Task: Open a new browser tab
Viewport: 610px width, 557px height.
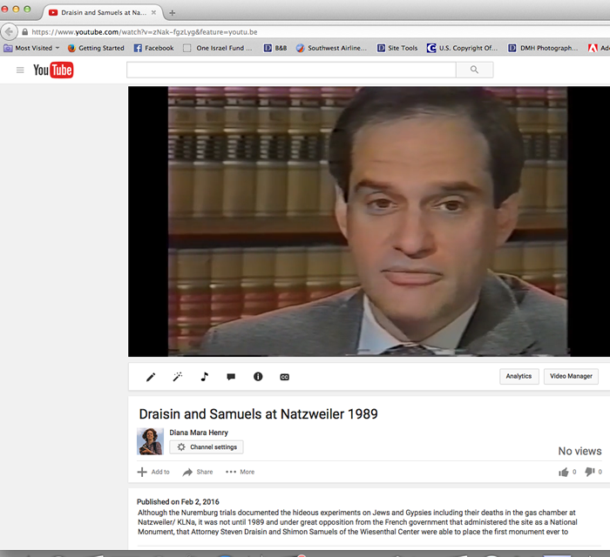Action: click(x=172, y=13)
